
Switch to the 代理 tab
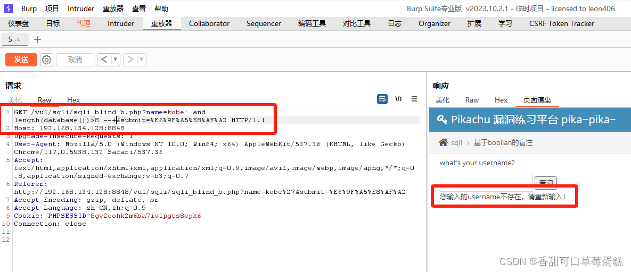tap(83, 23)
